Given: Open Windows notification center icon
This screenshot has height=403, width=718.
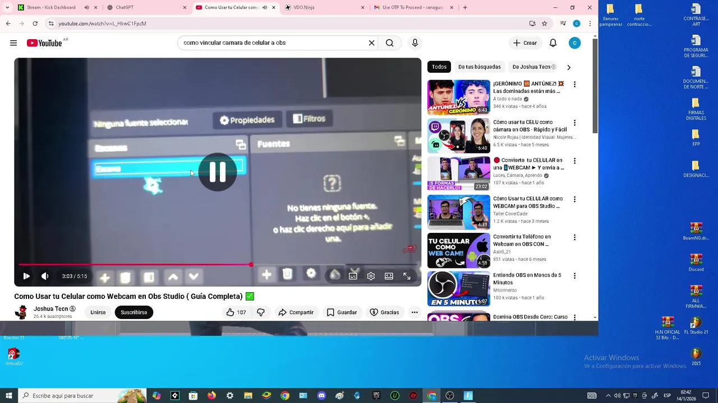Looking at the screenshot, I should click(x=706, y=396).
